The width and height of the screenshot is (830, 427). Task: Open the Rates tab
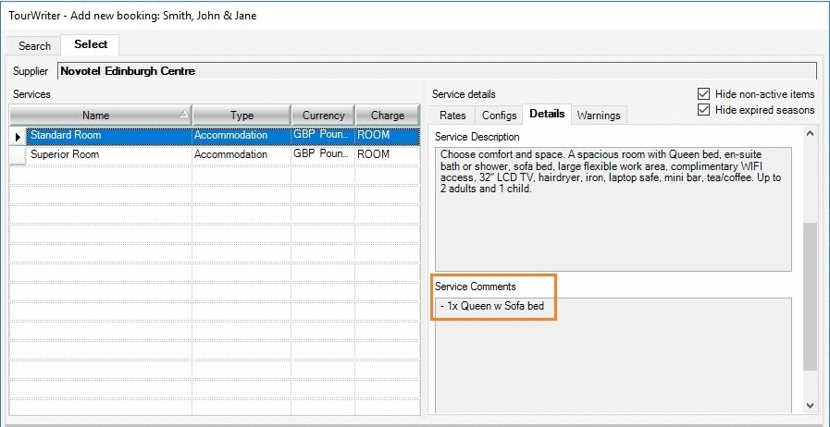[452, 116]
